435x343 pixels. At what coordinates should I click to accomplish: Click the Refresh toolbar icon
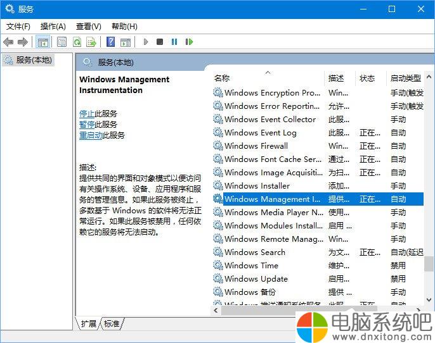77,42
